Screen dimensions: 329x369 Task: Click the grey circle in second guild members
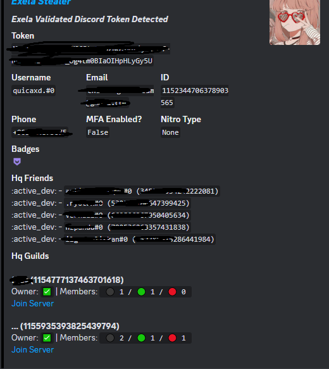[110, 338]
